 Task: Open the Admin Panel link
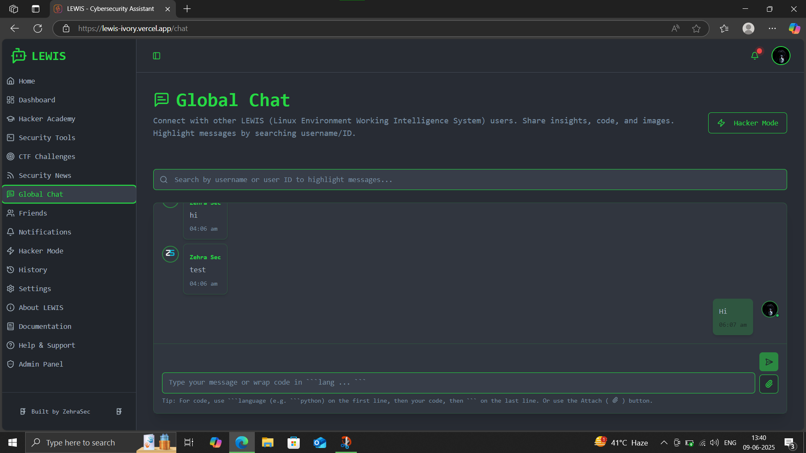tap(41, 364)
